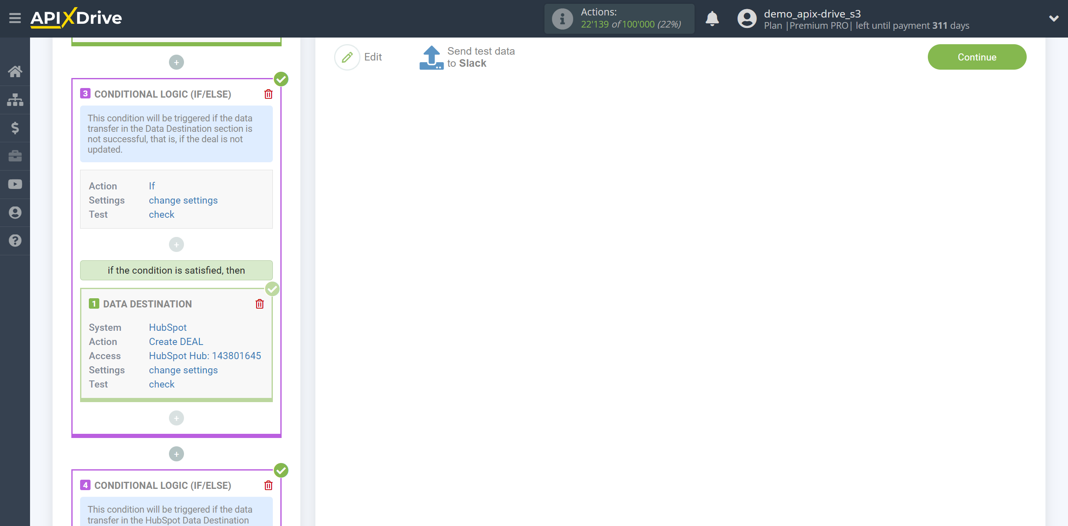Screen dimensions: 1068x526
Task: Click the Send test data upload icon
Action: [431, 58]
